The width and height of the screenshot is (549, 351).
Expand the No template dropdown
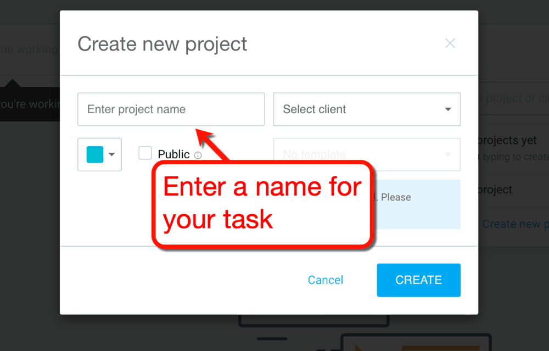pos(367,154)
